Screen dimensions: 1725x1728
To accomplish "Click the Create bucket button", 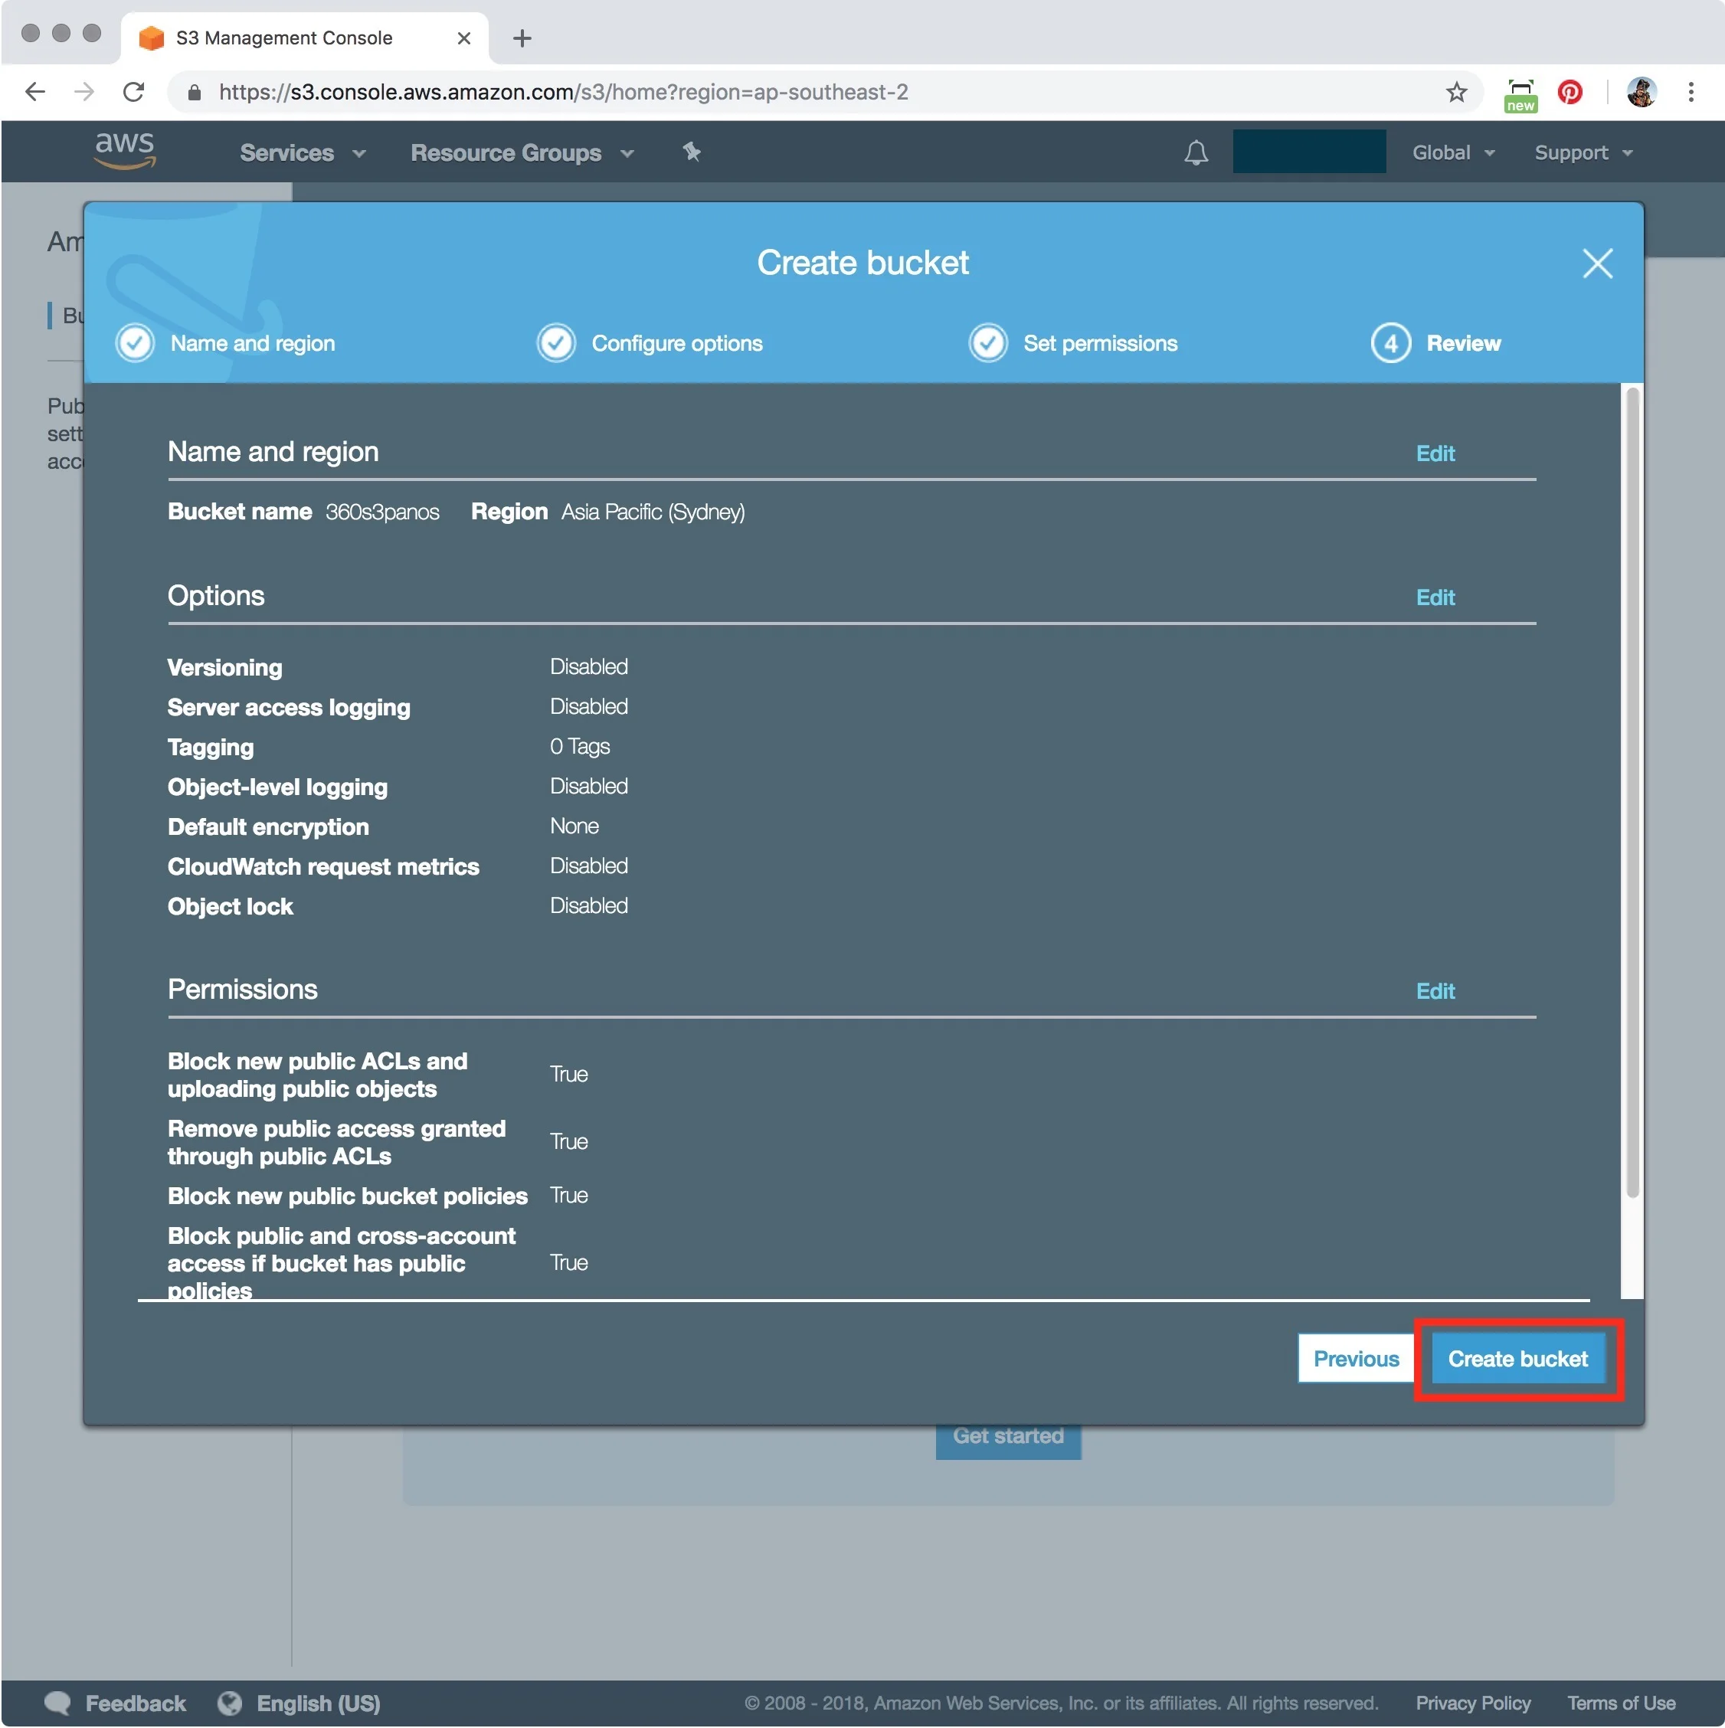I will tap(1517, 1359).
